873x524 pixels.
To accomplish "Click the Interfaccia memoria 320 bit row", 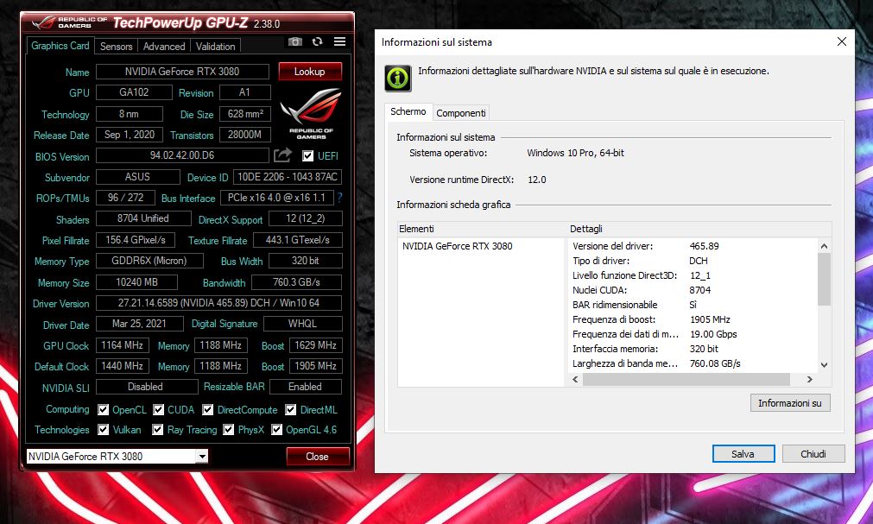I will (693, 349).
